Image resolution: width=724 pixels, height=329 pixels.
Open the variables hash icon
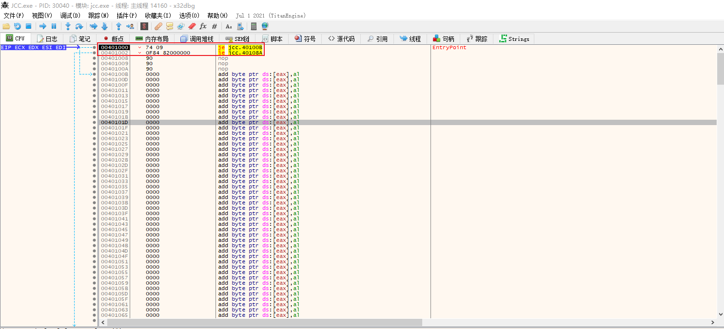point(214,26)
